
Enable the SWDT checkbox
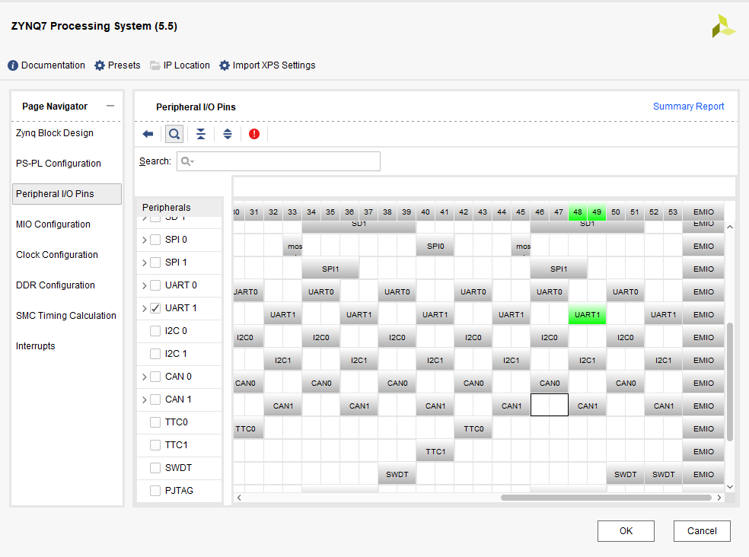point(155,468)
